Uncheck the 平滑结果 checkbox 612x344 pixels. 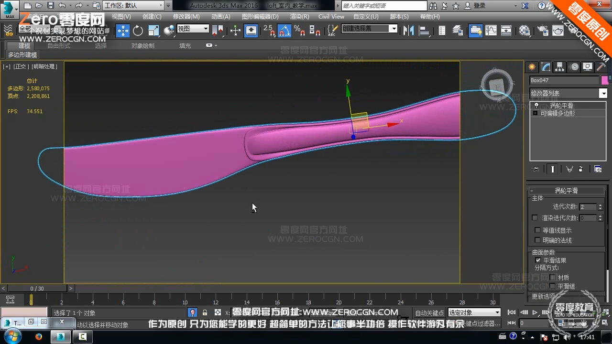538,260
